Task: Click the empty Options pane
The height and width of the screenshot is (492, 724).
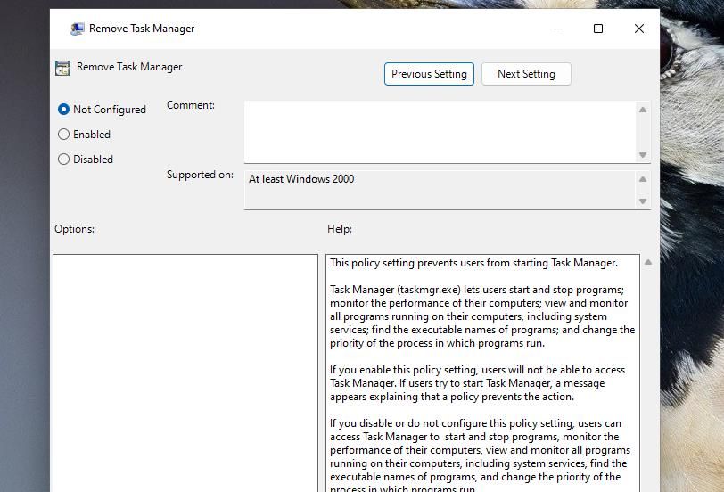Action: point(185,373)
